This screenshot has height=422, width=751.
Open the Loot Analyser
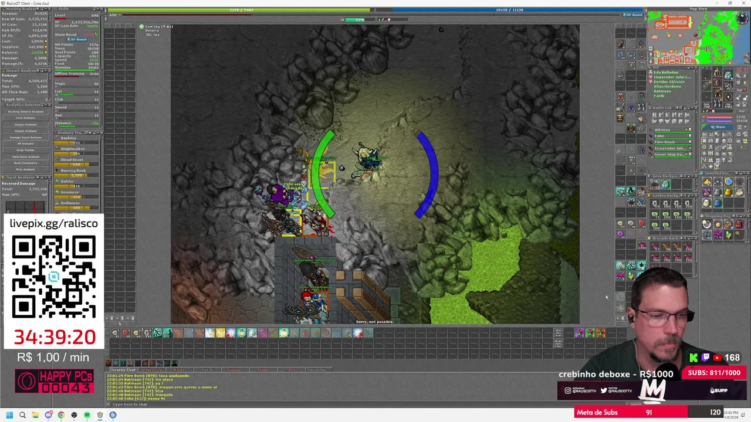[x=26, y=118]
